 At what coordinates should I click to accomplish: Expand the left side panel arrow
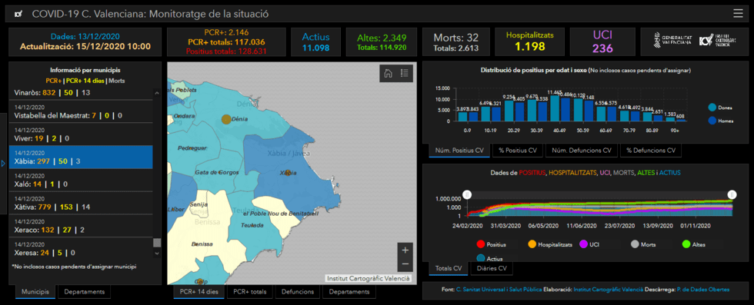click(x=3, y=164)
